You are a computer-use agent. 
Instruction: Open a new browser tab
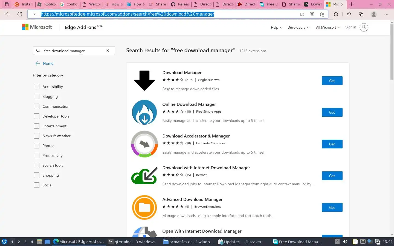pyautogui.click(x=352, y=4)
